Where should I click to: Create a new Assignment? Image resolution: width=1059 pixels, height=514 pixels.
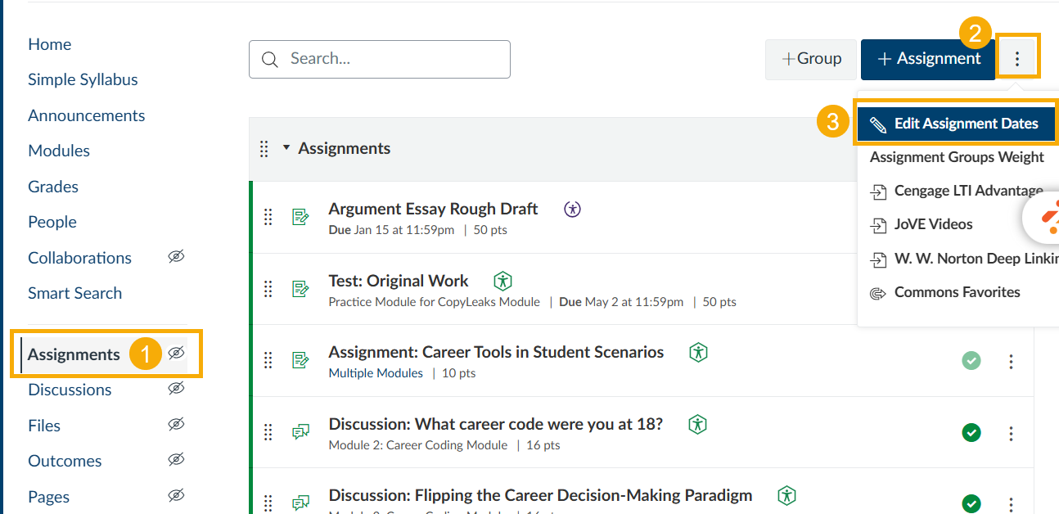click(x=928, y=59)
